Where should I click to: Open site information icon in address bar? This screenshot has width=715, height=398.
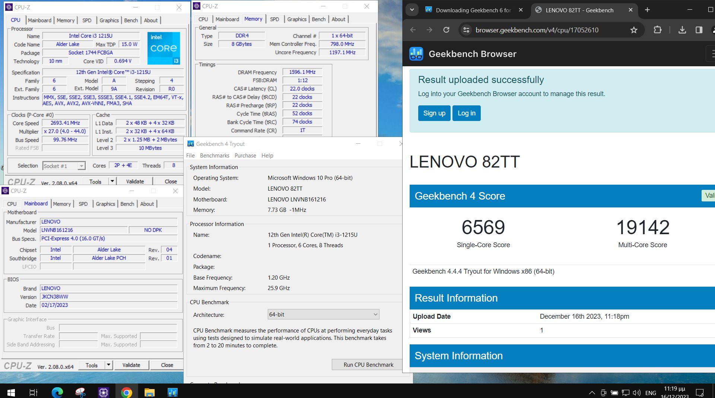click(466, 30)
